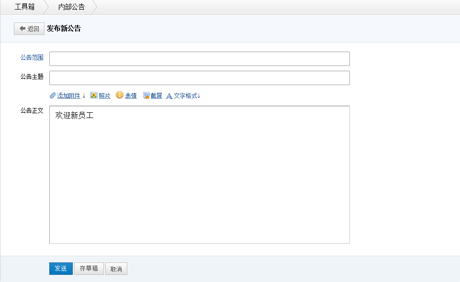
Task: Switch to the 内部公告 breadcrumb tab
Action: (71, 7)
